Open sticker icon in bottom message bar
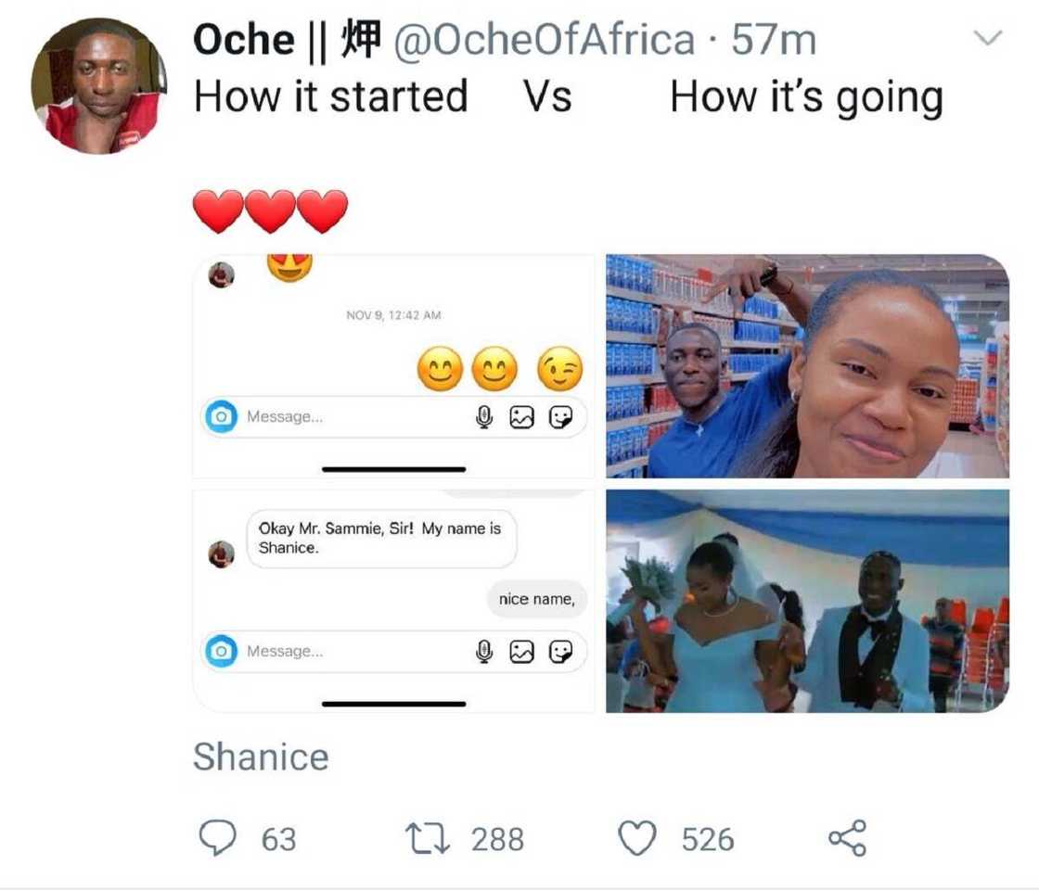Image resolution: width=1039 pixels, height=891 pixels. click(560, 653)
